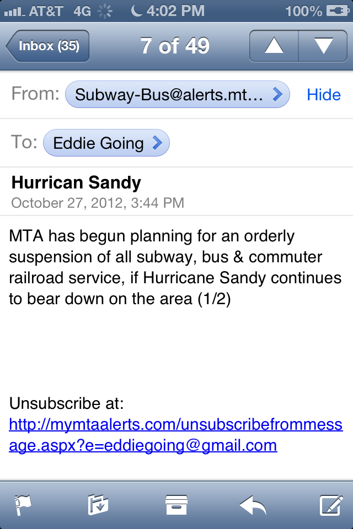
Task: Go to previous message with up arrow
Action: [274, 46]
